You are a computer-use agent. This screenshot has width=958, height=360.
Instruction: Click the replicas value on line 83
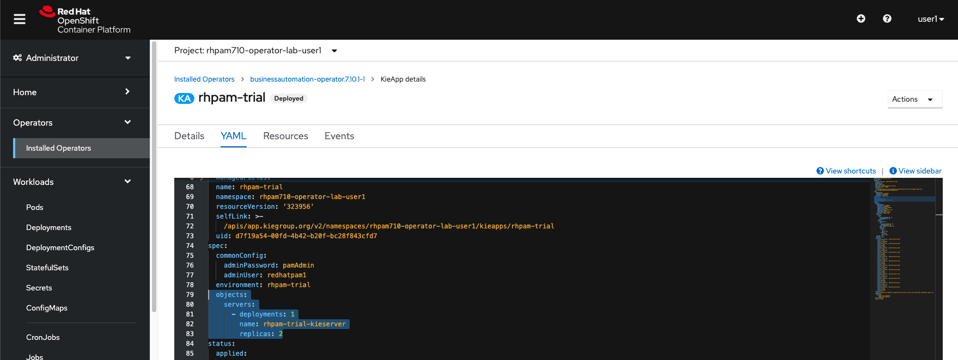coord(281,334)
